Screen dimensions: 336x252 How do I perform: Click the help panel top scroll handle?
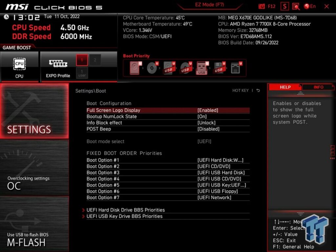click(301, 93)
